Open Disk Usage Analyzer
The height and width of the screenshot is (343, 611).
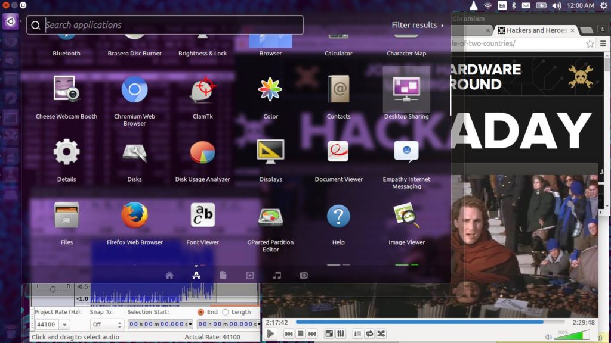pyautogui.click(x=203, y=152)
